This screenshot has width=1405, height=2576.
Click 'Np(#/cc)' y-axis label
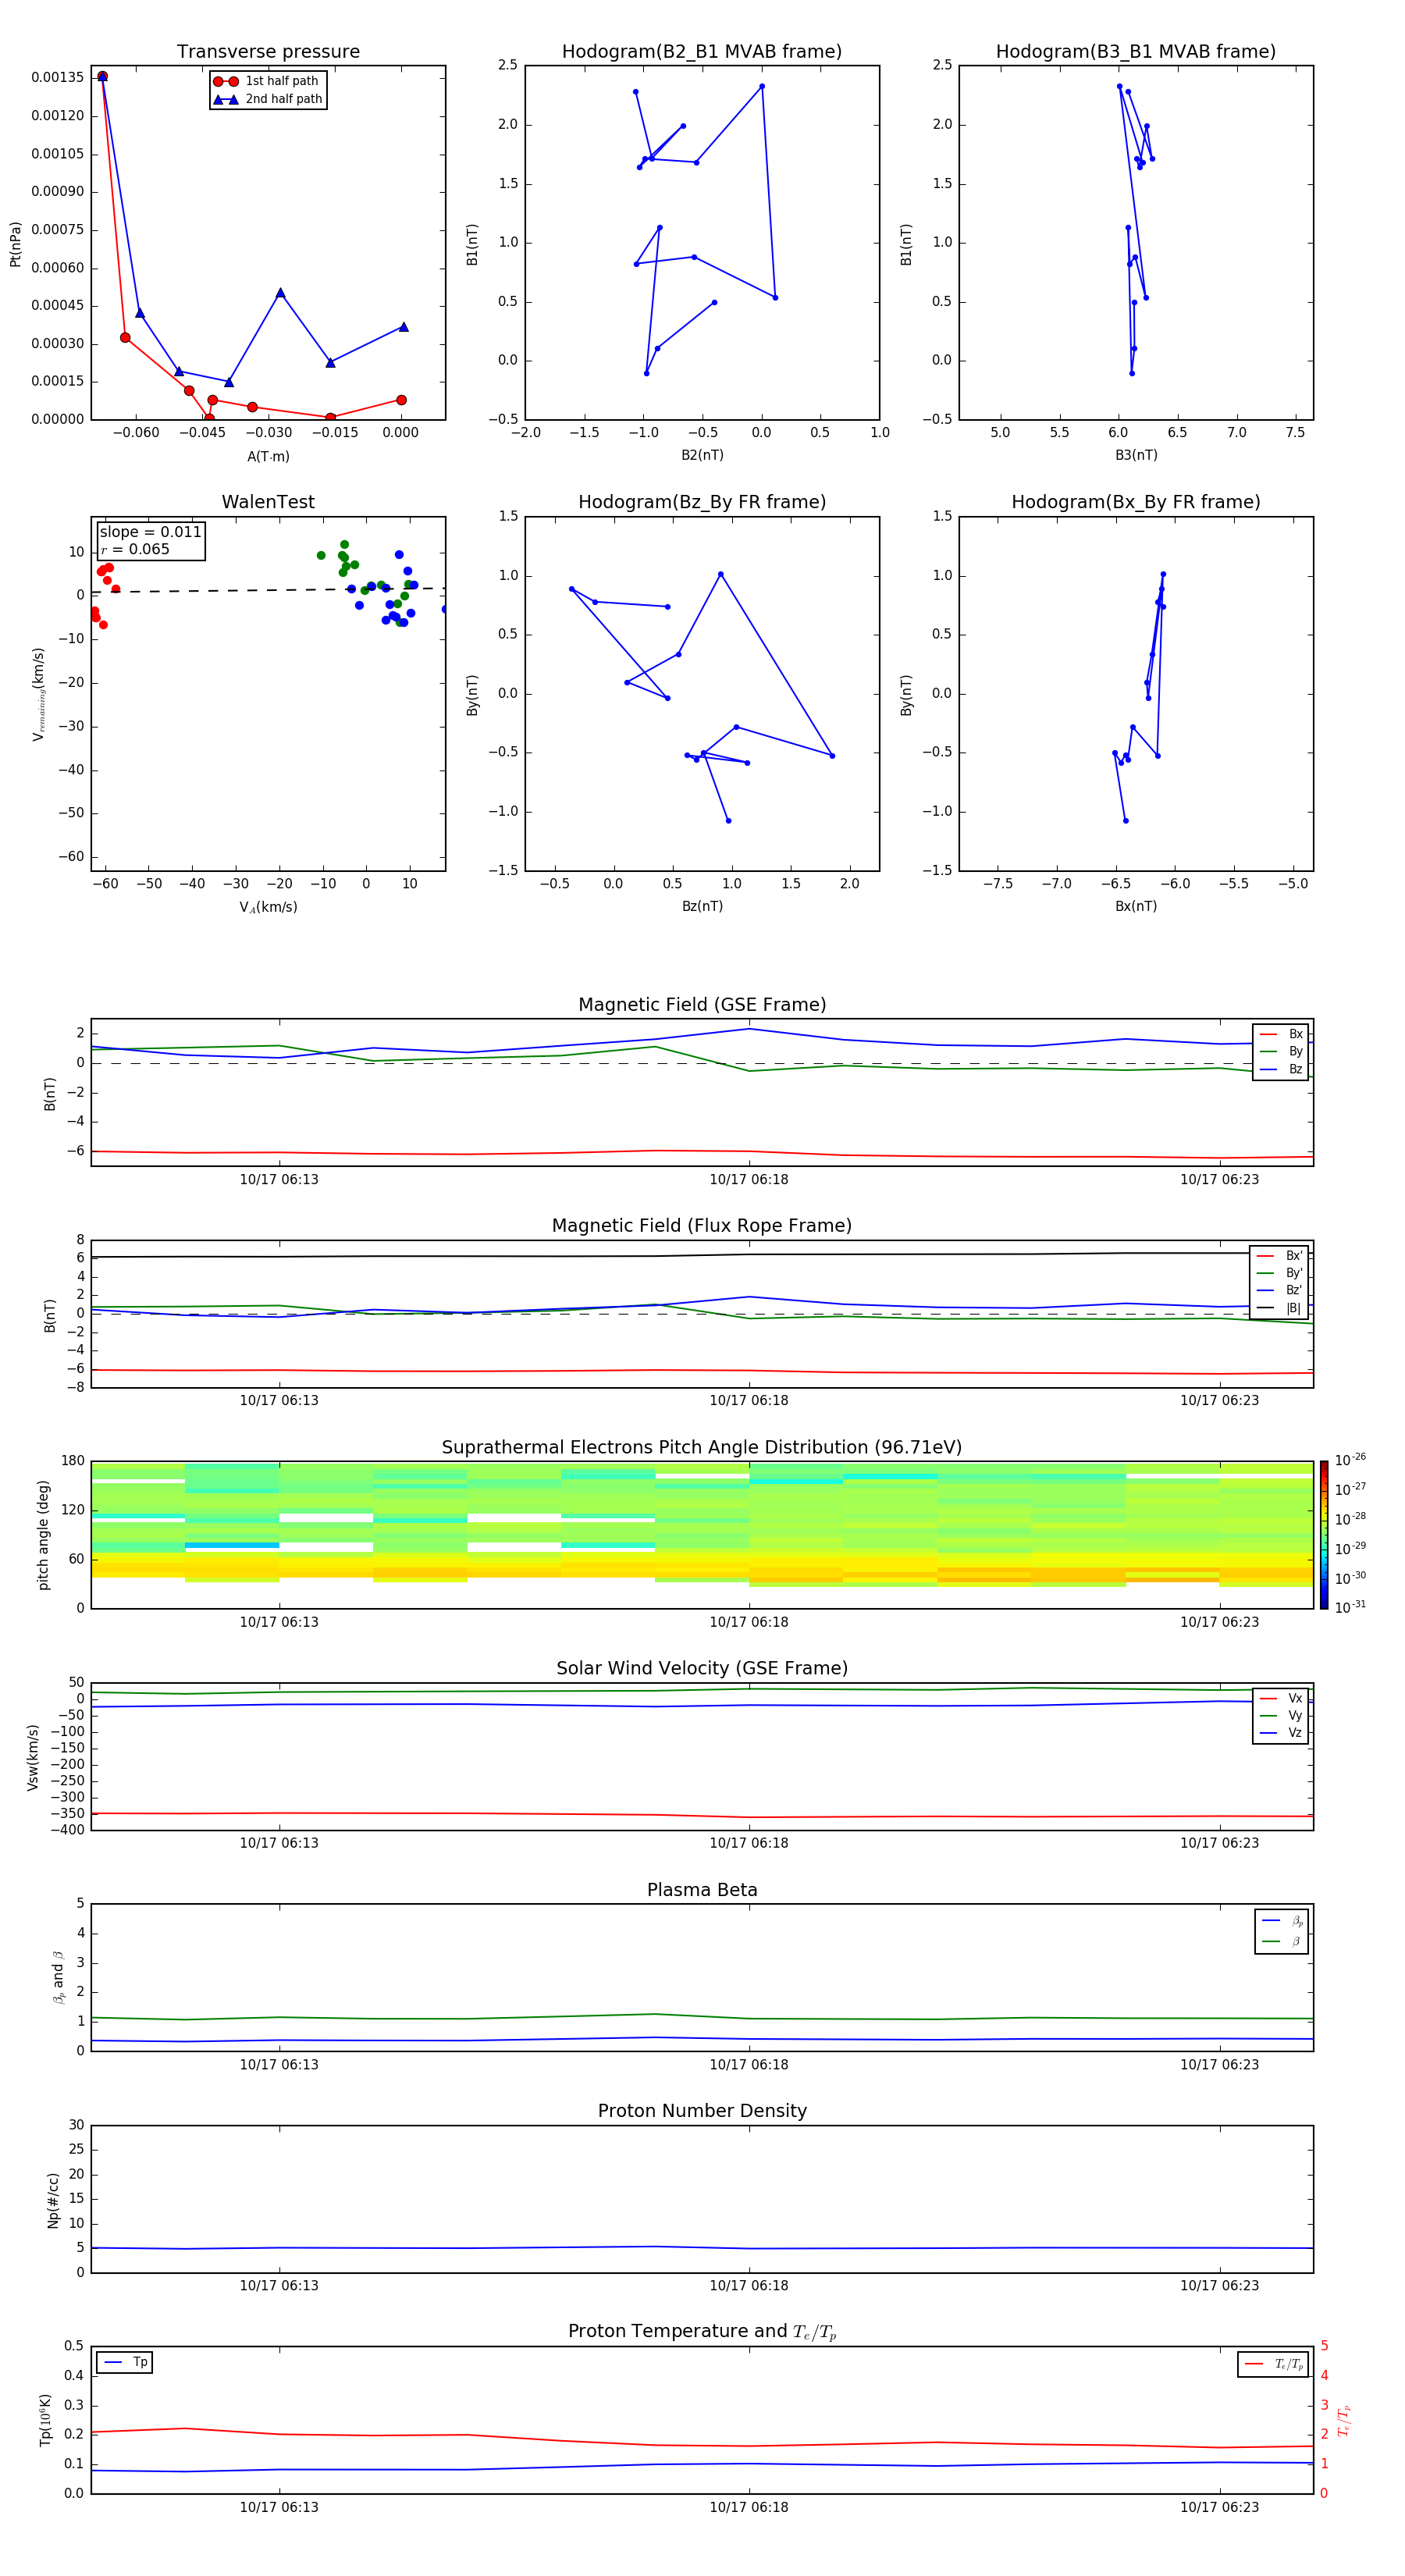[53, 2200]
